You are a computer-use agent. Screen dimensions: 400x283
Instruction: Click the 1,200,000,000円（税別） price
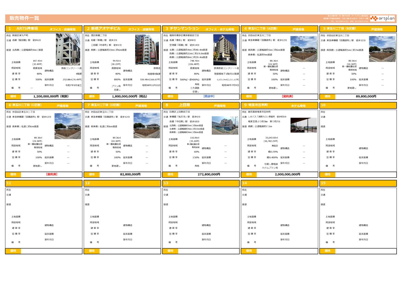click(51, 96)
